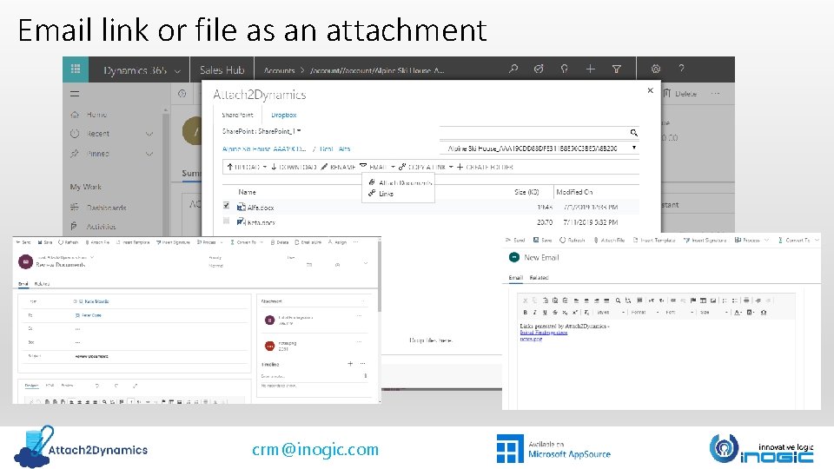834x469 pixels.
Task: Open the COPY A LINK dropdown
Action: [x=426, y=167]
